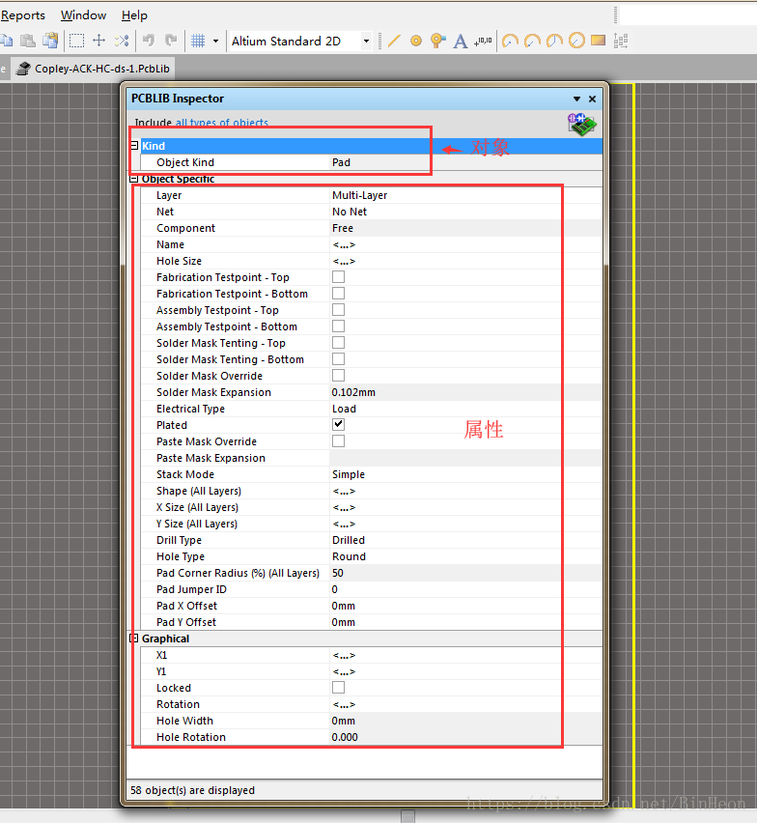Open the Window menu
Image resolution: width=757 pixels, height=823 pixels.
pyautogui.click(x=83, y=15)
